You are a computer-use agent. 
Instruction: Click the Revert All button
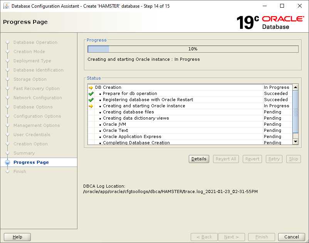226,159
